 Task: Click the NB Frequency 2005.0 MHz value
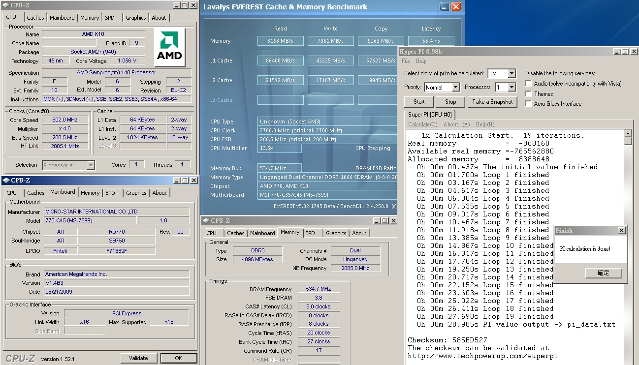(x=355, y=268)
